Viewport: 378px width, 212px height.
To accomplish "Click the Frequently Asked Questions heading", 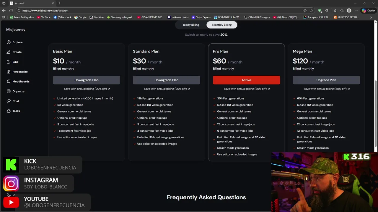I will click(x=206, y=197).
